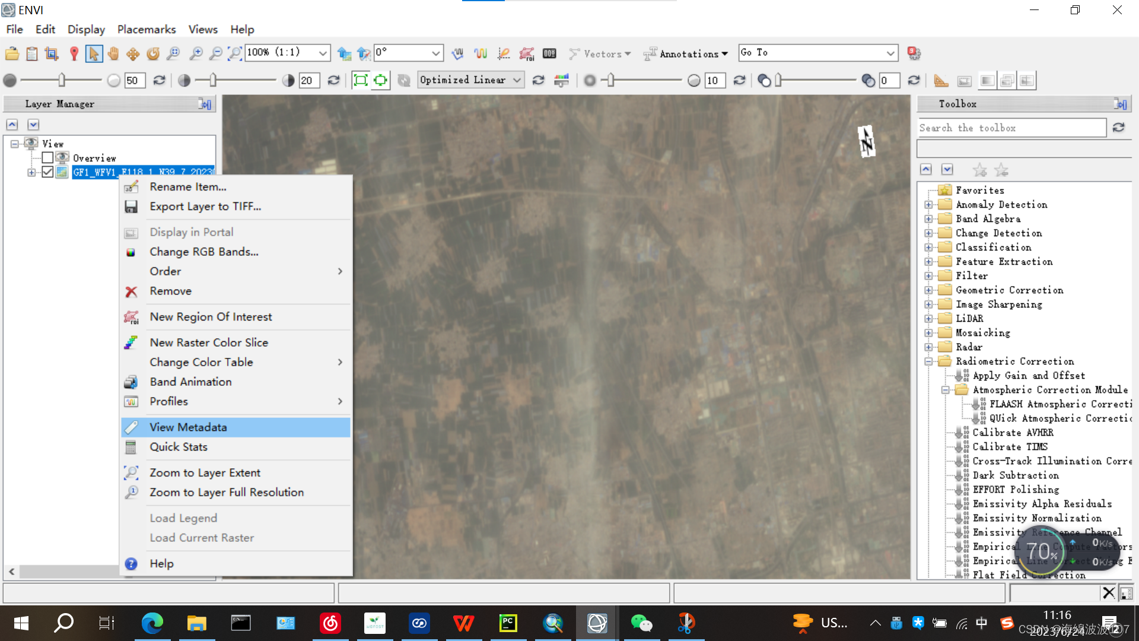Screen dimensions: 1139x641
Task: Click Quick Stats in context menu
Action: click(x=179, y=447)
